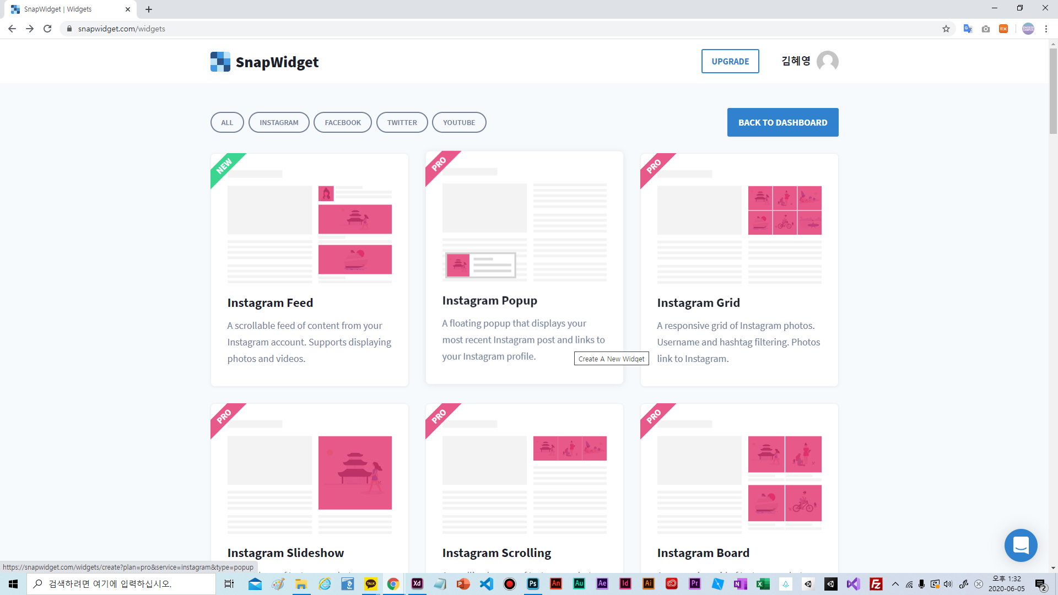This screenshot has height=595, width=1058.
Task: Click the SnapWidget logo icon
Action: coord(220,62)
